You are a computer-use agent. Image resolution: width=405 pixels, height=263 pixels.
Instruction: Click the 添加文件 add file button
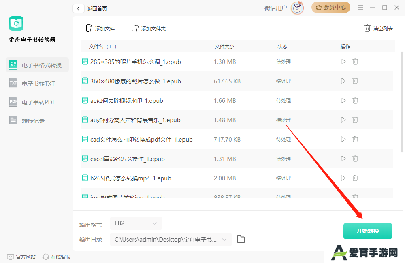(100, 28)
